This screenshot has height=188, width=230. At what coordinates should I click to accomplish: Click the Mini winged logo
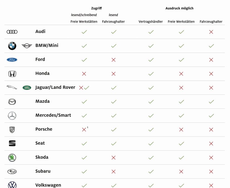coord(27,46)
